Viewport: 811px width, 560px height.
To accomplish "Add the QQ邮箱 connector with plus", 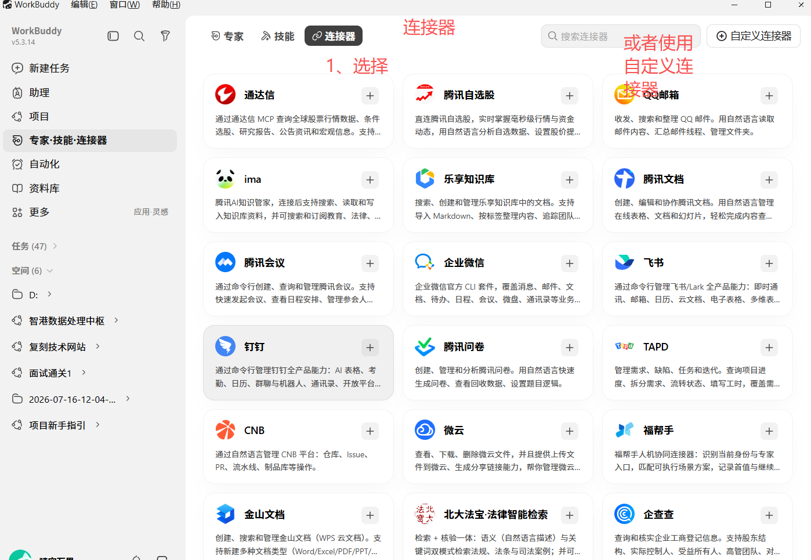I will coord(769,96).
